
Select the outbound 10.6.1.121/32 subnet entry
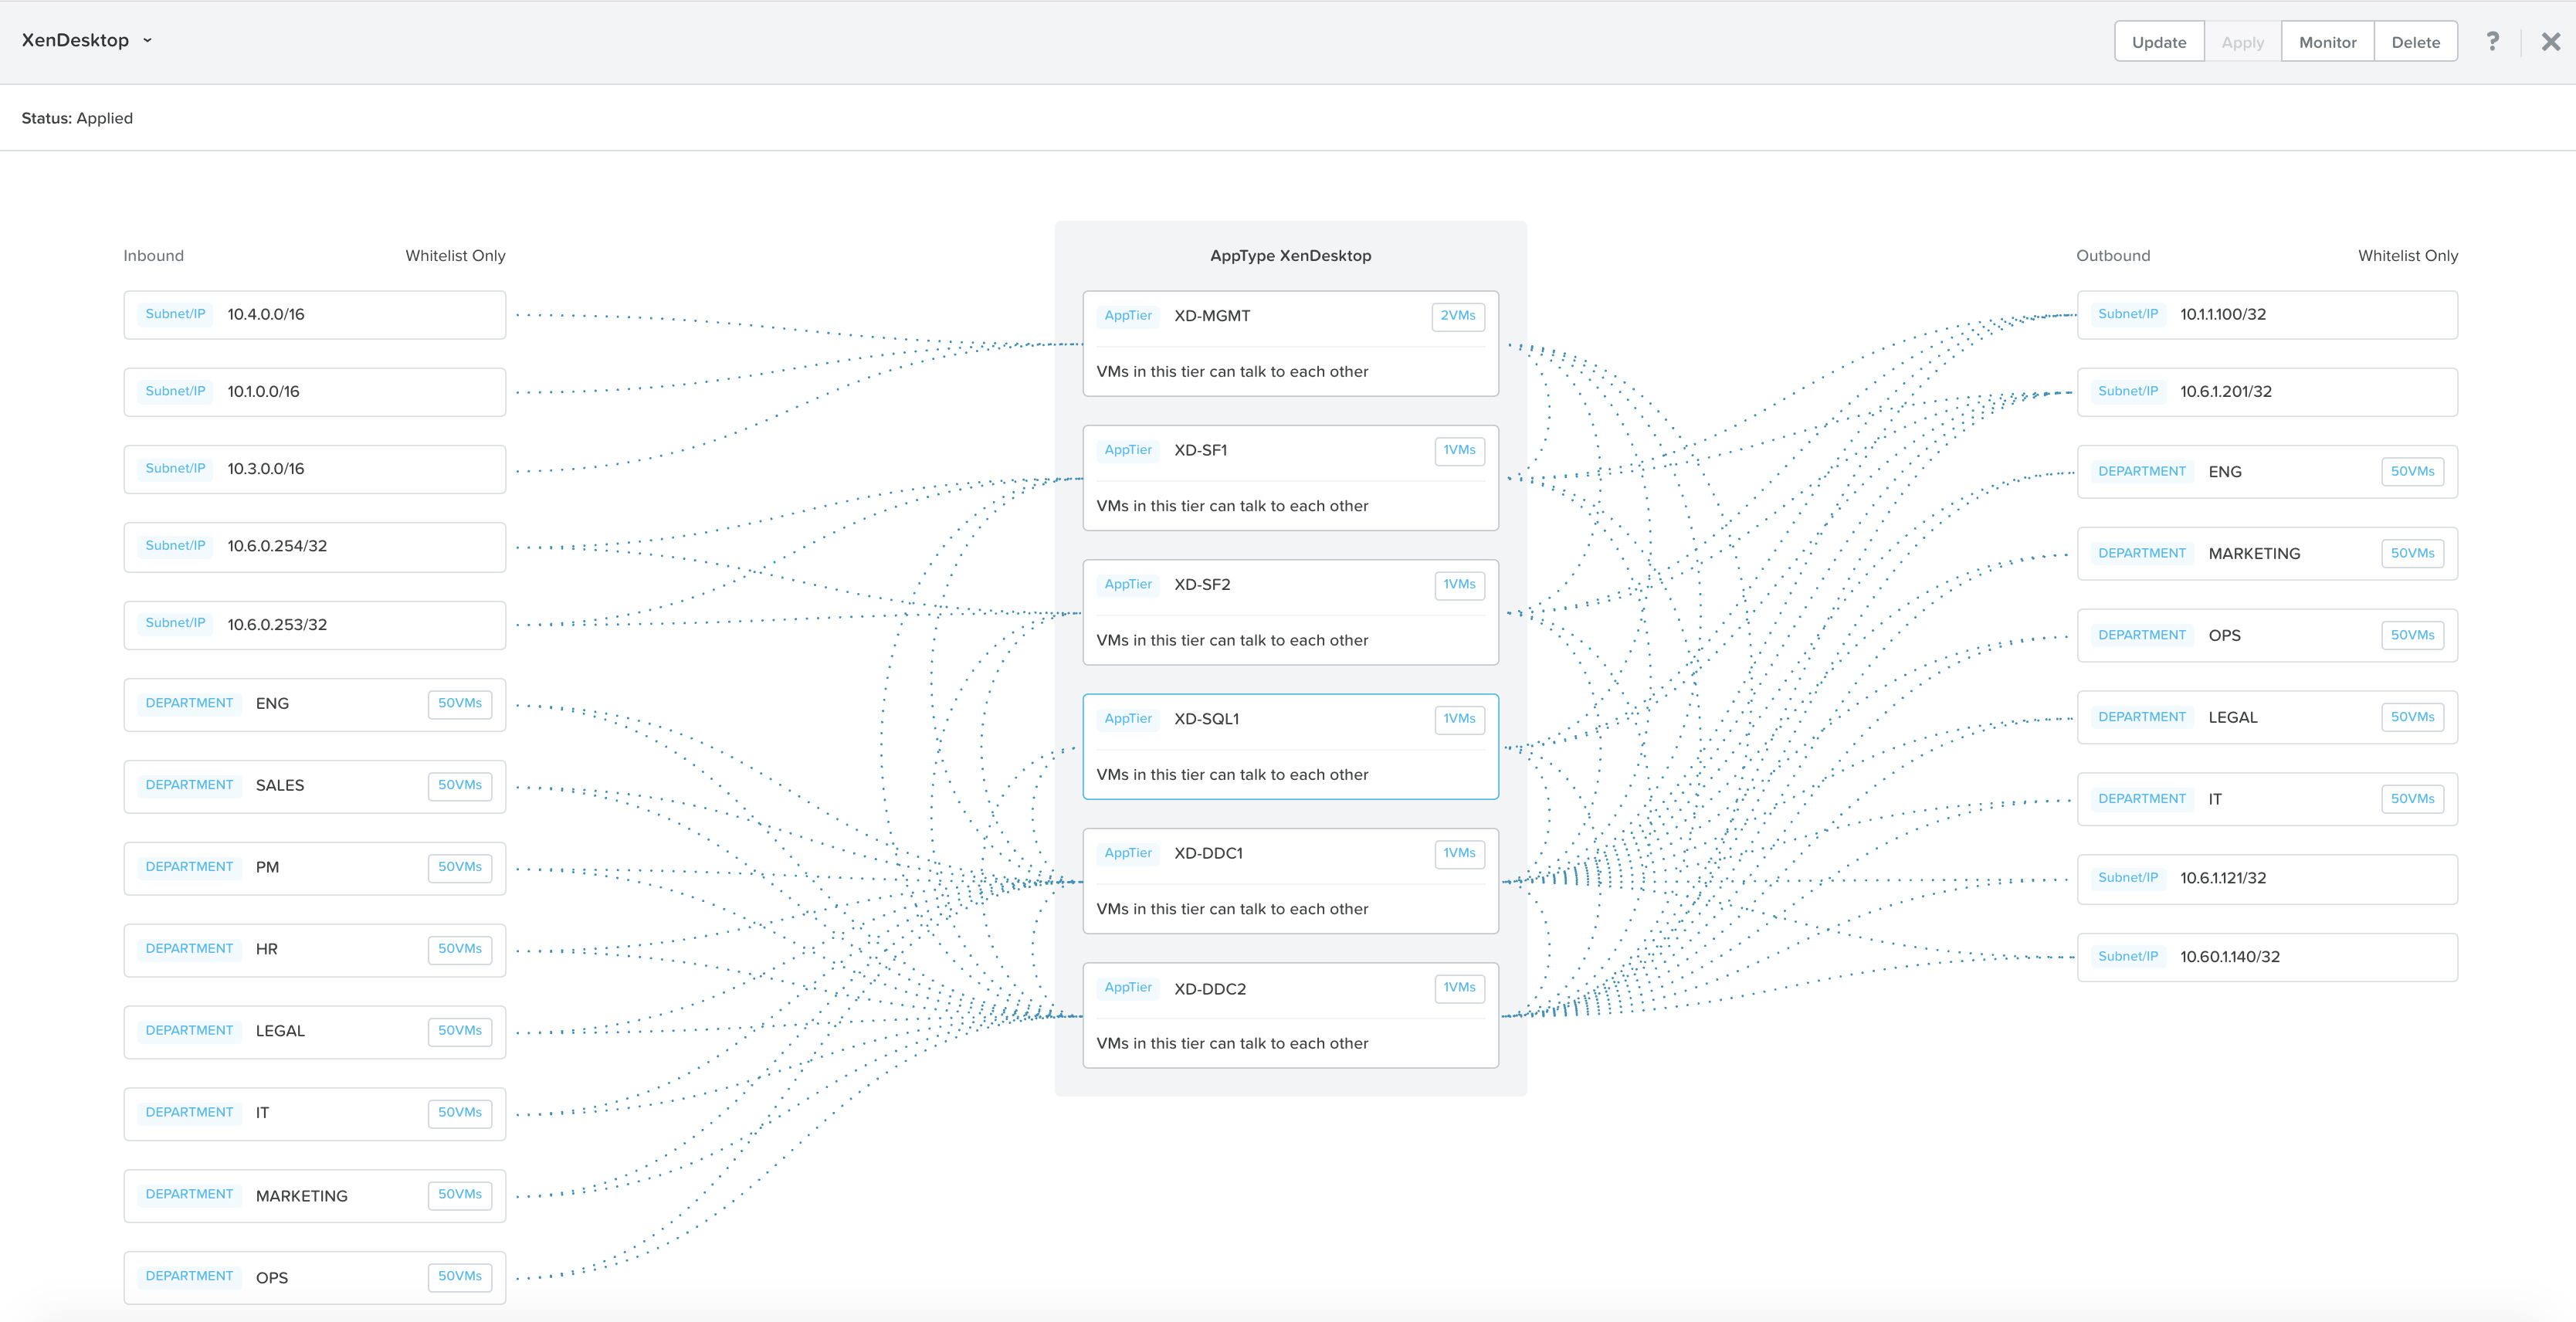click(2267, 878)
